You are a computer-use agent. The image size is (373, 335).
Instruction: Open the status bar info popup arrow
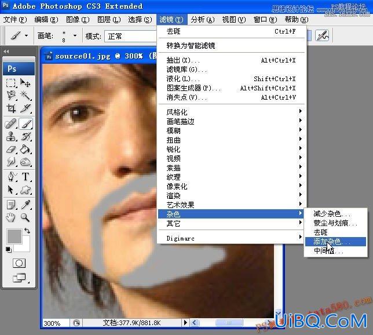pos(185,323)
